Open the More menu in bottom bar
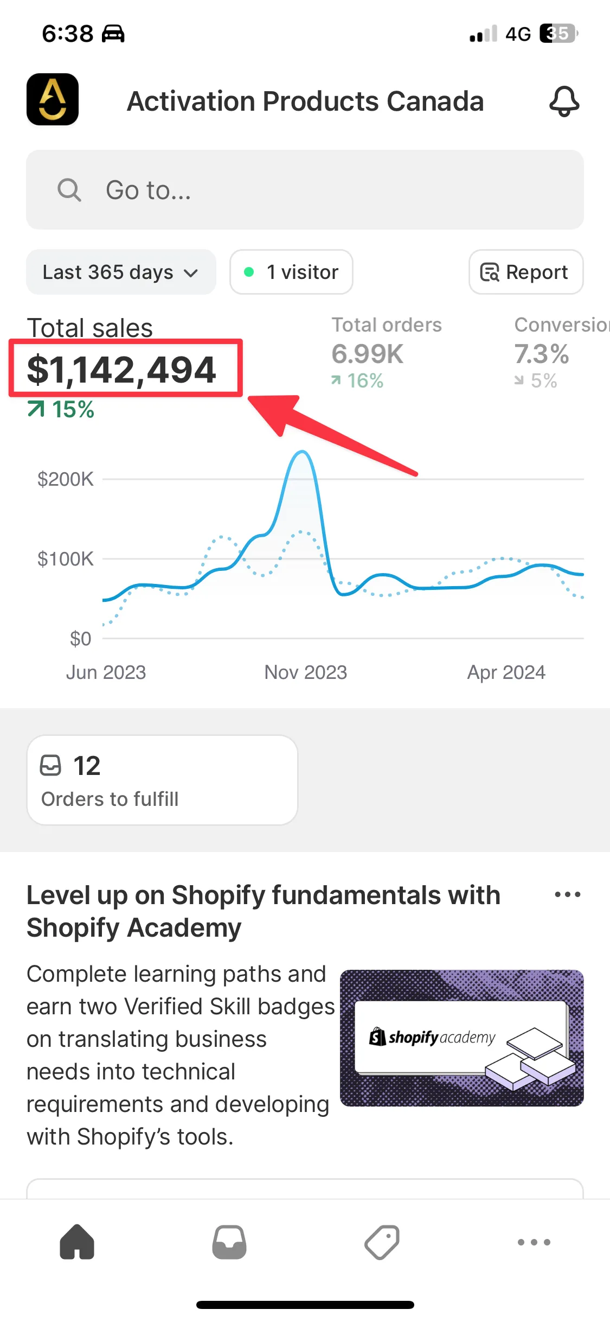The height and width of the screenshot is (1322, 610). [534, 1242]
